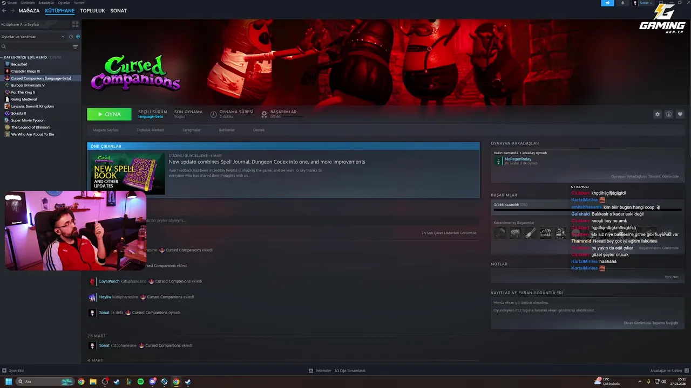The image size is (691, 388).
Task: Click the Windows Start button
Action: pos(9,382)
